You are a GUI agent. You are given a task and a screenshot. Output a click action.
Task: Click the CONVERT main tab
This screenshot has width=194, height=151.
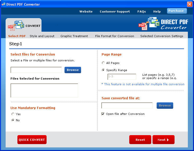click(x=24, y=26)
